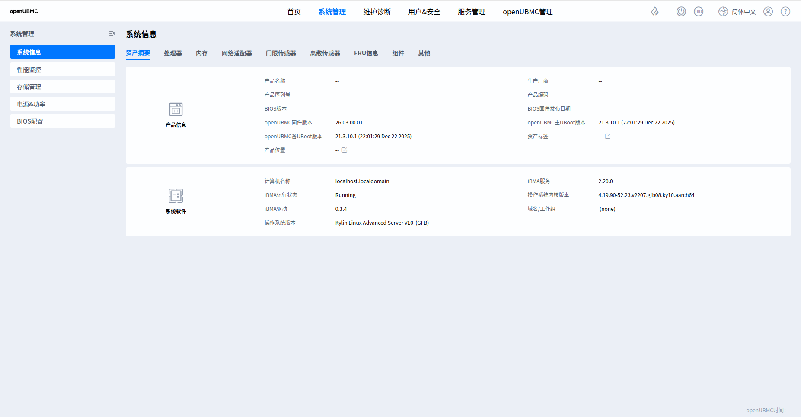Viewport: 801px width, 417px height.
Task: Open the 简体中文 language selector
Action: tap(737, 12)
